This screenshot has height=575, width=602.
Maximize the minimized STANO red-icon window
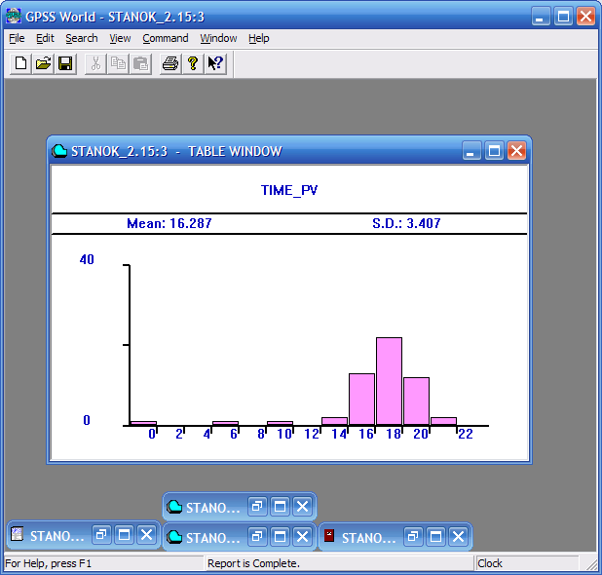[435, 536]
